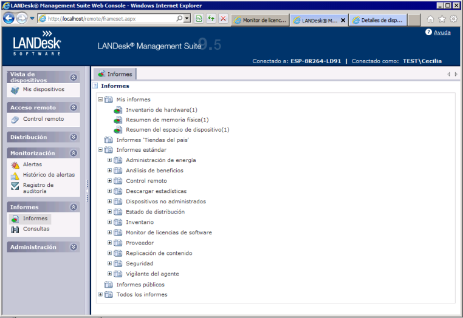
Task: Expand the Vigilante del agente node
Action: point(109,274)
